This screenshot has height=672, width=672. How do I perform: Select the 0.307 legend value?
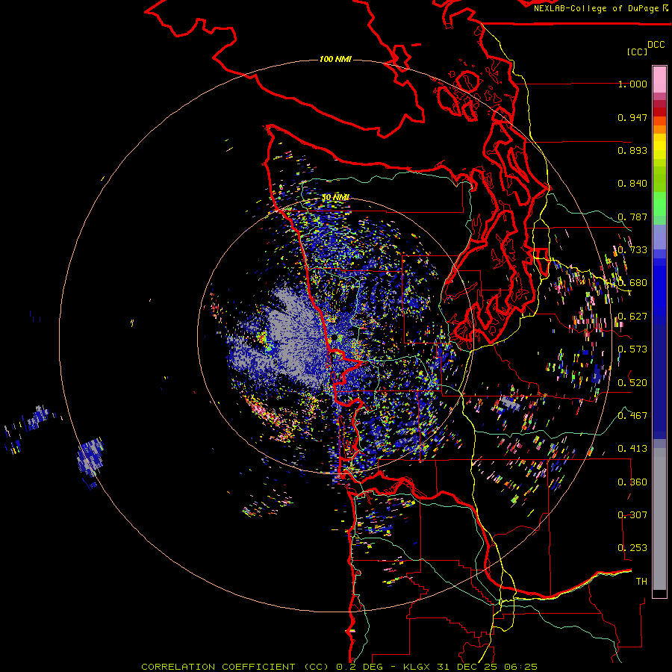(x=632, y=514)
